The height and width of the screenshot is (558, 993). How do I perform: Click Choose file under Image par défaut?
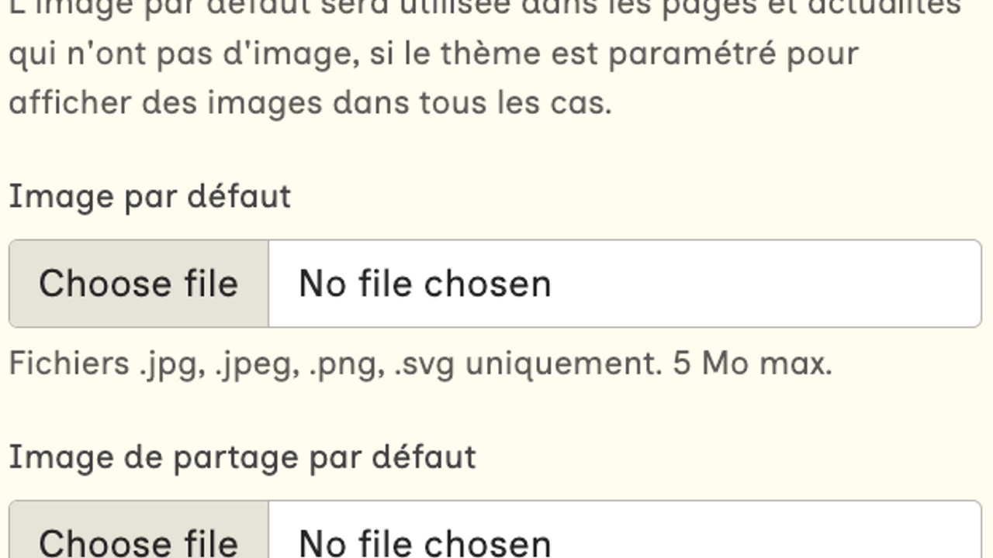coord(138,284)
